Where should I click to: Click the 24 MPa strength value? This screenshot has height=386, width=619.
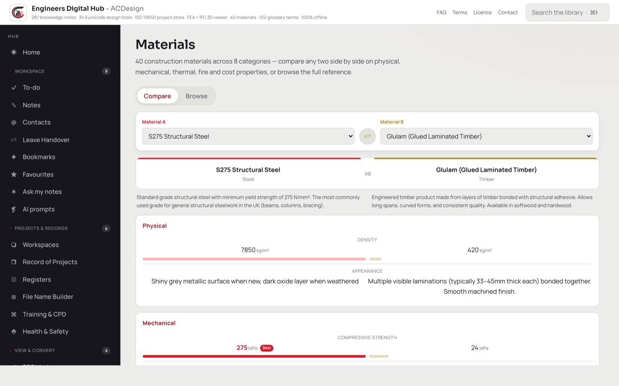pyautogui.click(x=480, y=348)
